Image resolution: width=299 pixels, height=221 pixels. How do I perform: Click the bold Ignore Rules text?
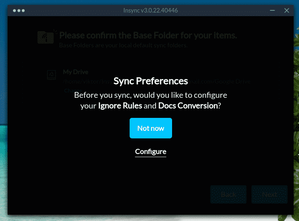tap(120, 105)
